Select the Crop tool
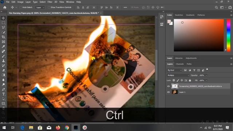233x131 pixels. tap(3, 37)
